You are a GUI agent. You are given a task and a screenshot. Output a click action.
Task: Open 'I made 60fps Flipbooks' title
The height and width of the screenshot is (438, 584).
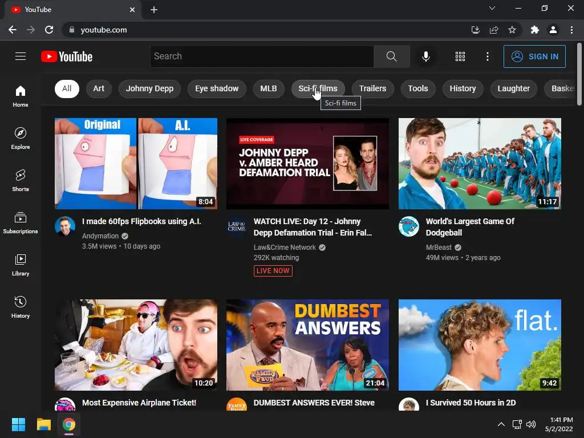141,221
